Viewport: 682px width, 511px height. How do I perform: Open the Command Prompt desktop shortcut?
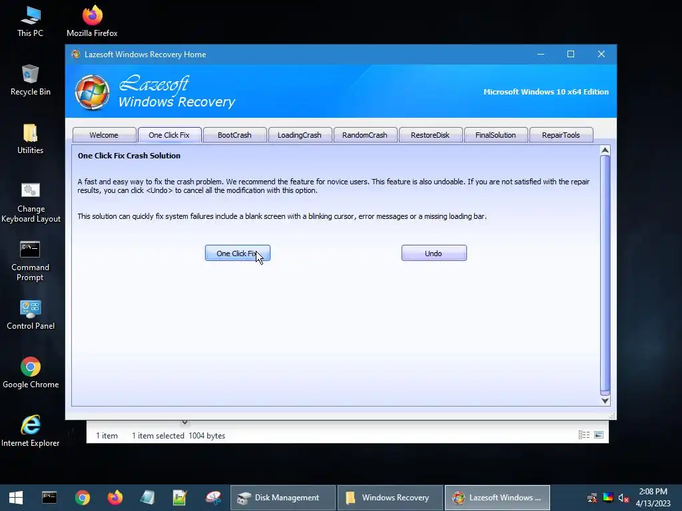[x=30, y=261]
